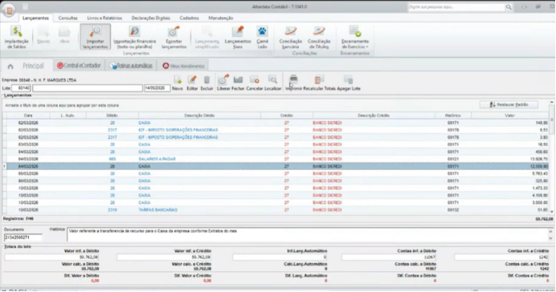This screenshot has width=556, height=292.
Task: Click debit account 2310 cell
Action: point(112,210)
